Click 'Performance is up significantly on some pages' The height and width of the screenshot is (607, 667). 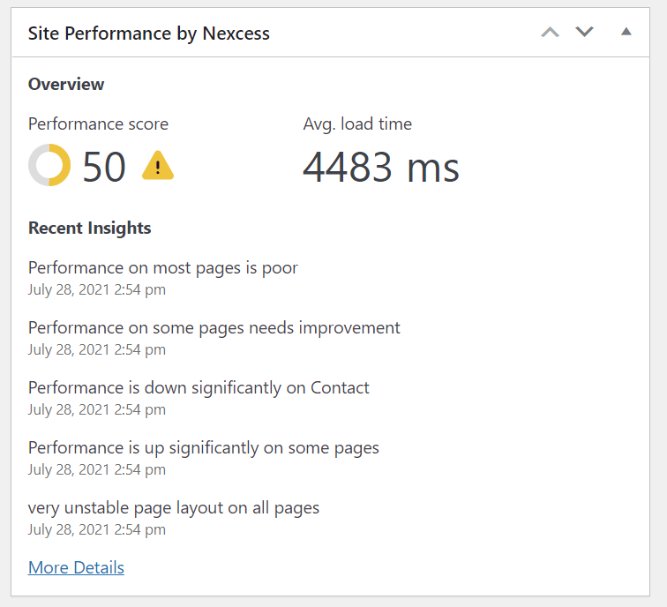tap(204, 447)
